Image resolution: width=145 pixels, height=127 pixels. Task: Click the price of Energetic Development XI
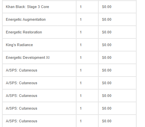[107, 57]
